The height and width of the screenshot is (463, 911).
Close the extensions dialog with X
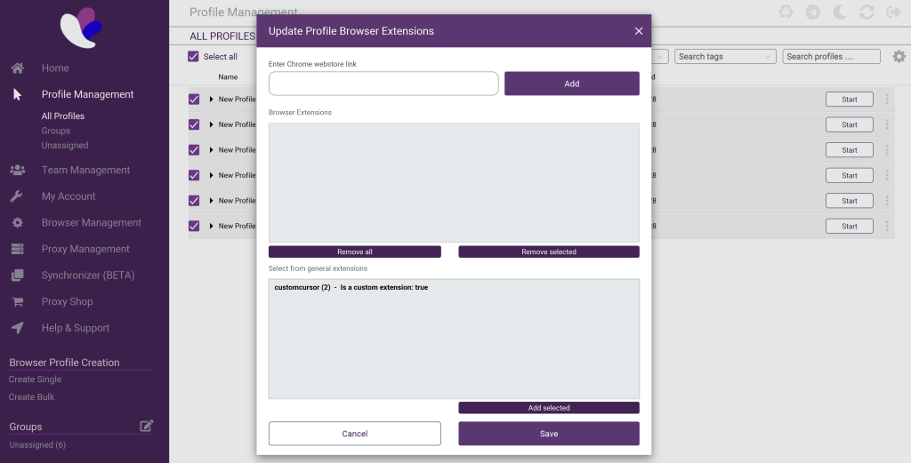pyautogui.click(x=638, y=31)
